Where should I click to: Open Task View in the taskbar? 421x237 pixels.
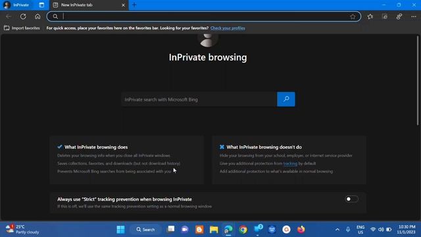pyautogui.click(x=171, y=229)
